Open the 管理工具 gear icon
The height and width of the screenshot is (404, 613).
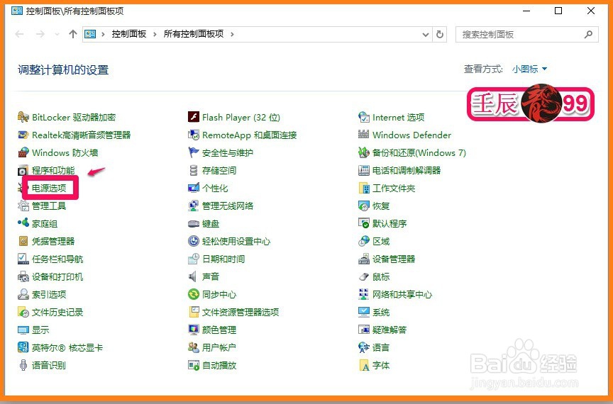point(23,206)
